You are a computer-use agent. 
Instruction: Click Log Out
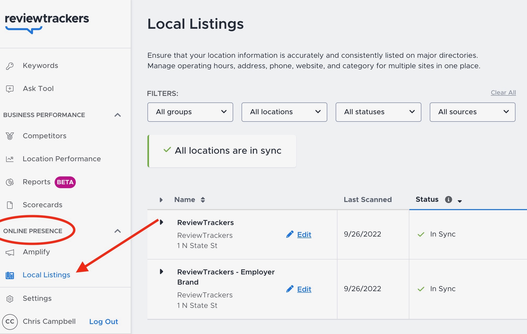(104, 321)
